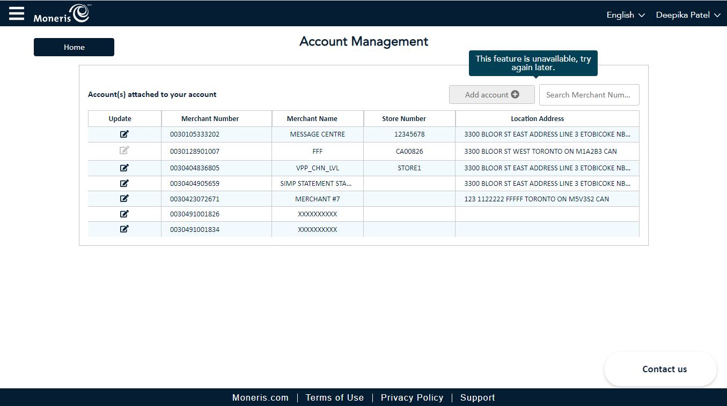Edit merchant 0030105333202 via update icon
This screenshot has width=727, height=406.
click(x=124, y=134)
